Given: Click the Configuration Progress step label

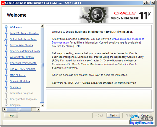Looking at the screenshot, I should point(23,99).
